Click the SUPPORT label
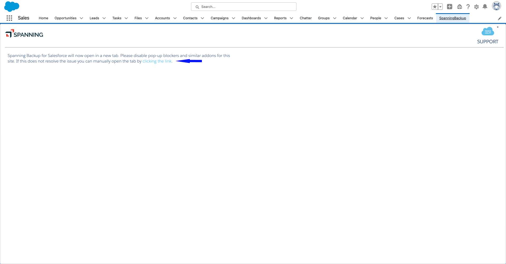Viewport: 506px width, 264px height. point(488,42)
